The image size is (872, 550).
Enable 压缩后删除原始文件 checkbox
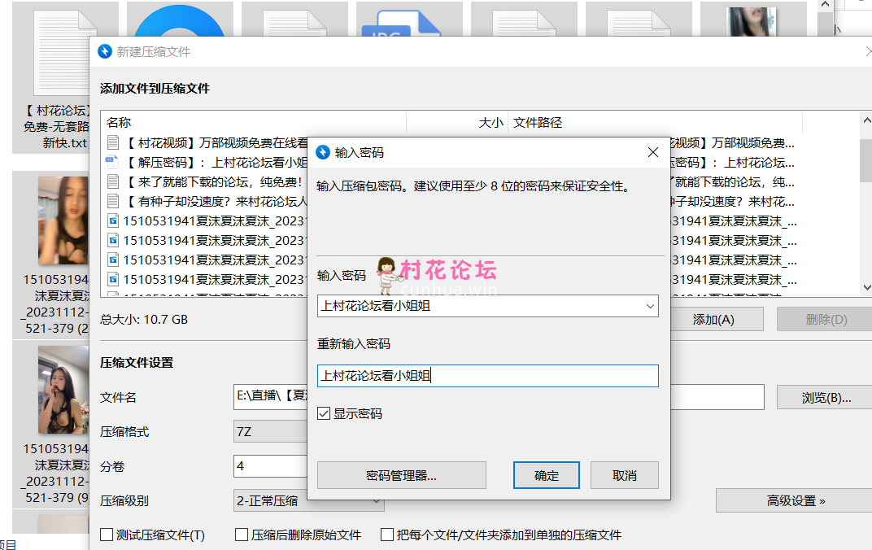point(242,535)
